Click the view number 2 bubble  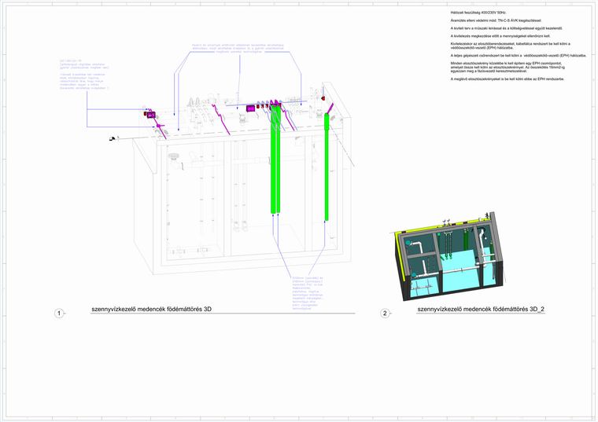click(385, 314)
